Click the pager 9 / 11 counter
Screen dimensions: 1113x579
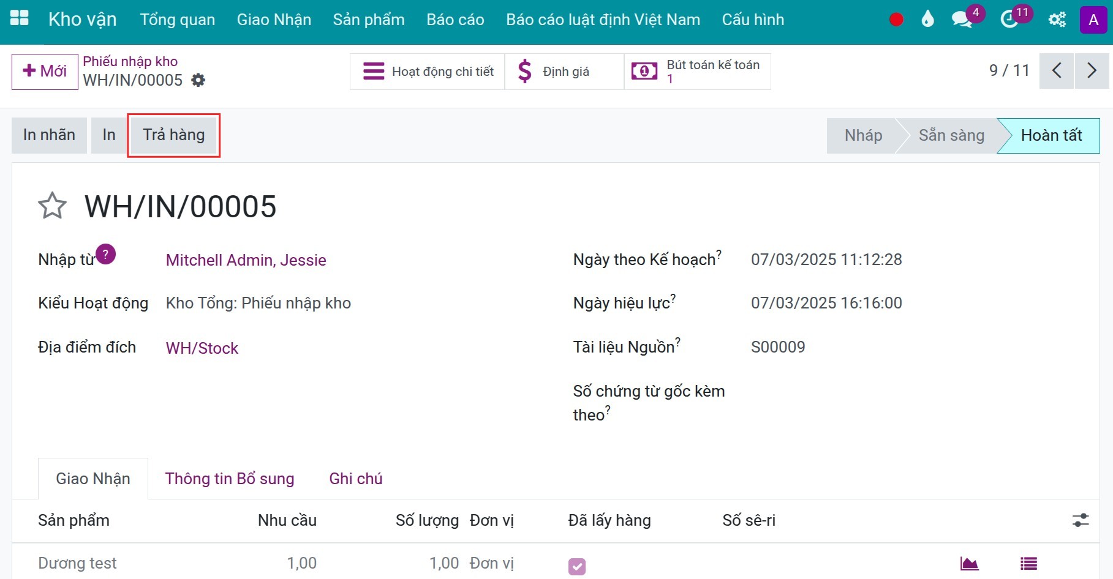tap(1009, 70)
